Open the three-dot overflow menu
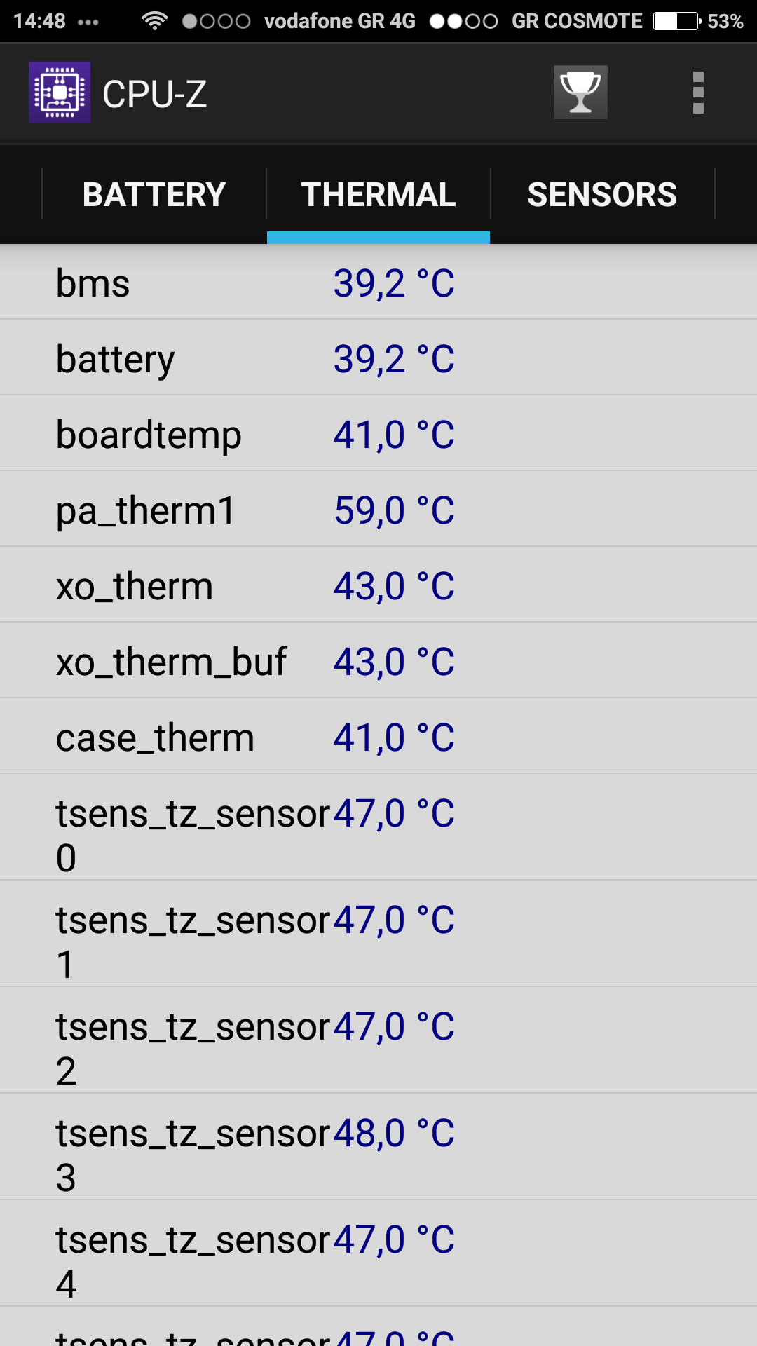The height and width of the screenshot is (1346, 757). click(697, 93)
